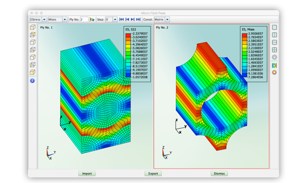Image resolution: width=308 pixels, height=183 pixels.
Task: Click legend value -7.1411E07
Action: pos(140,59)
